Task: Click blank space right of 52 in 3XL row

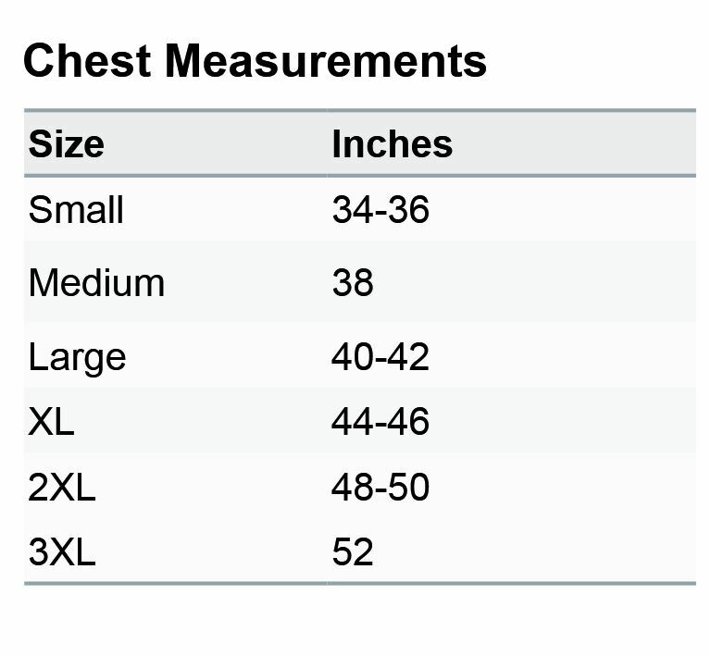Action: click(x=535, y=551)
